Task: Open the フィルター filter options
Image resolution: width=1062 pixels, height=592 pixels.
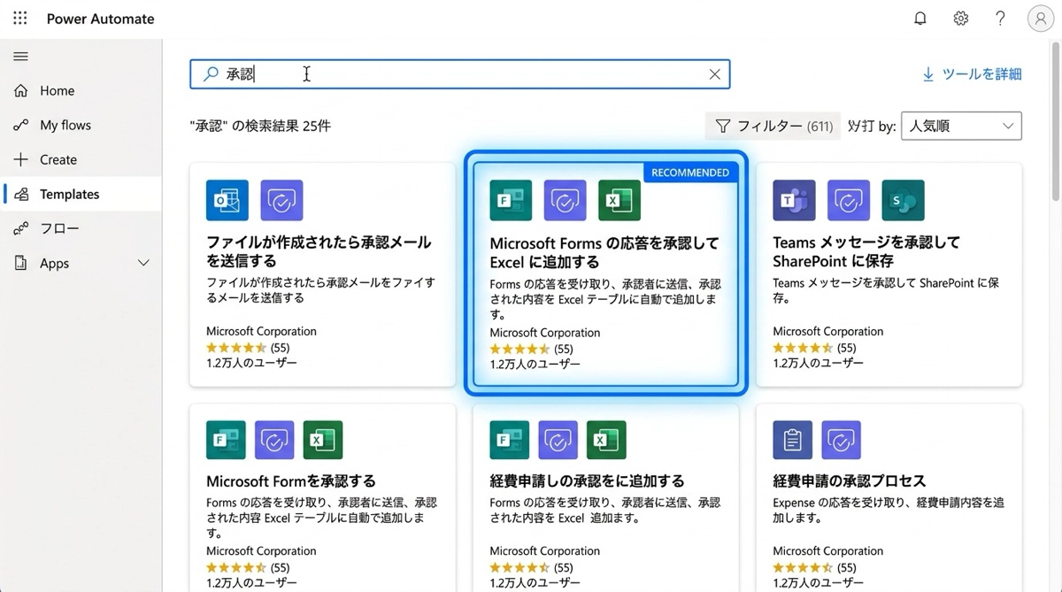Action: (x=773, y=126)
